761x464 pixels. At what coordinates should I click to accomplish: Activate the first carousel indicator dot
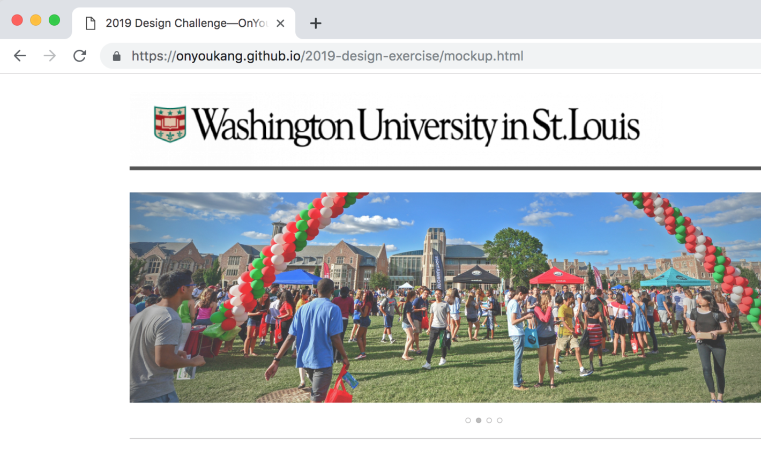tap(468, 421)
